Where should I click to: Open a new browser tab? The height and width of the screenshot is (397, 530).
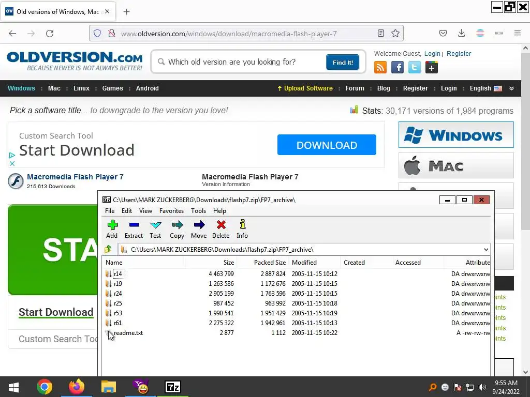[126, 12]
